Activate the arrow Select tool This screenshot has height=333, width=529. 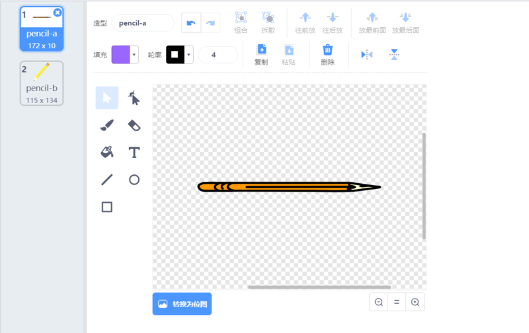point(107,98)
